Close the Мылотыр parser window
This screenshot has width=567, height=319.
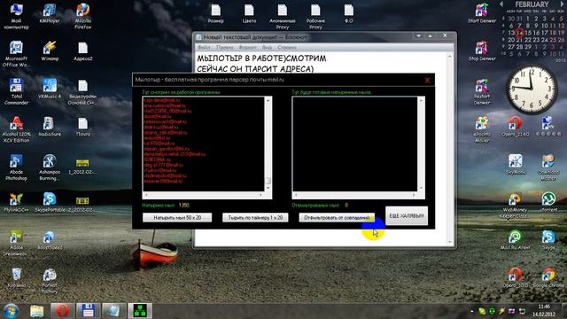point(427,80)
